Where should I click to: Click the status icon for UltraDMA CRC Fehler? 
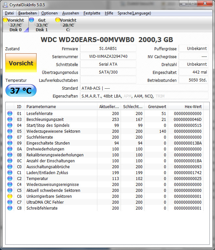(10, 202)
